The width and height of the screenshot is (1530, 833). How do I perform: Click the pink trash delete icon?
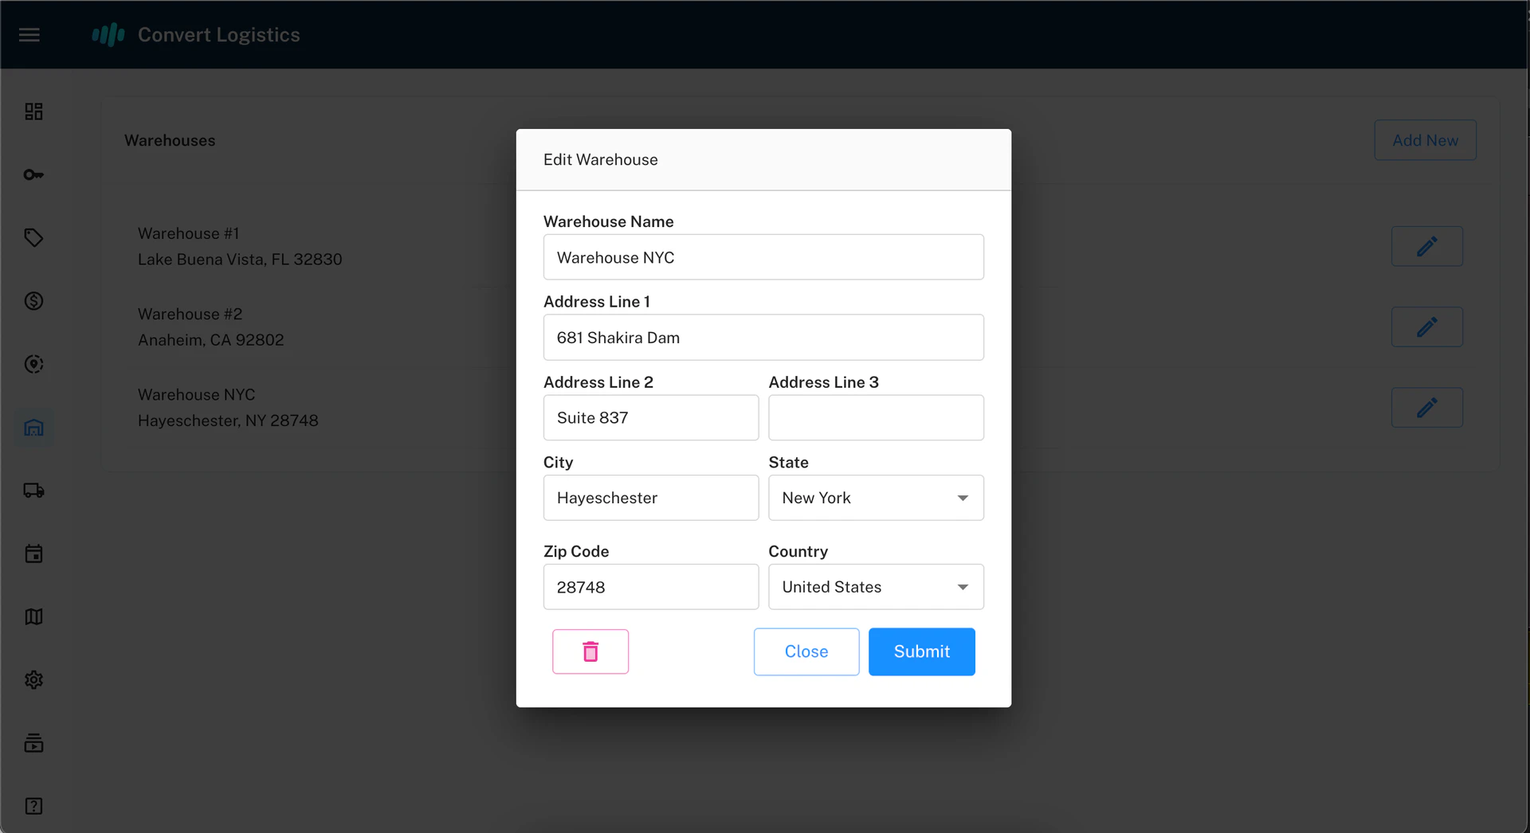590,651
